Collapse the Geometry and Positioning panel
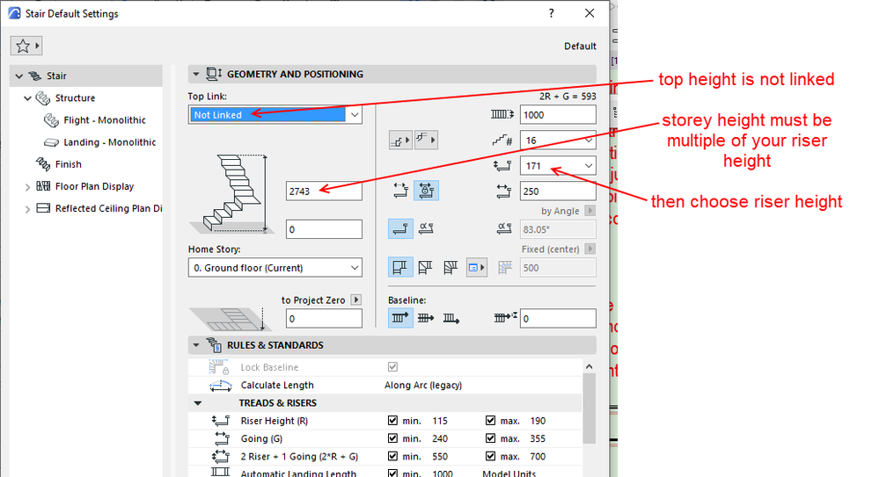This screenshot has width=879, height=477. coord(195,74)
